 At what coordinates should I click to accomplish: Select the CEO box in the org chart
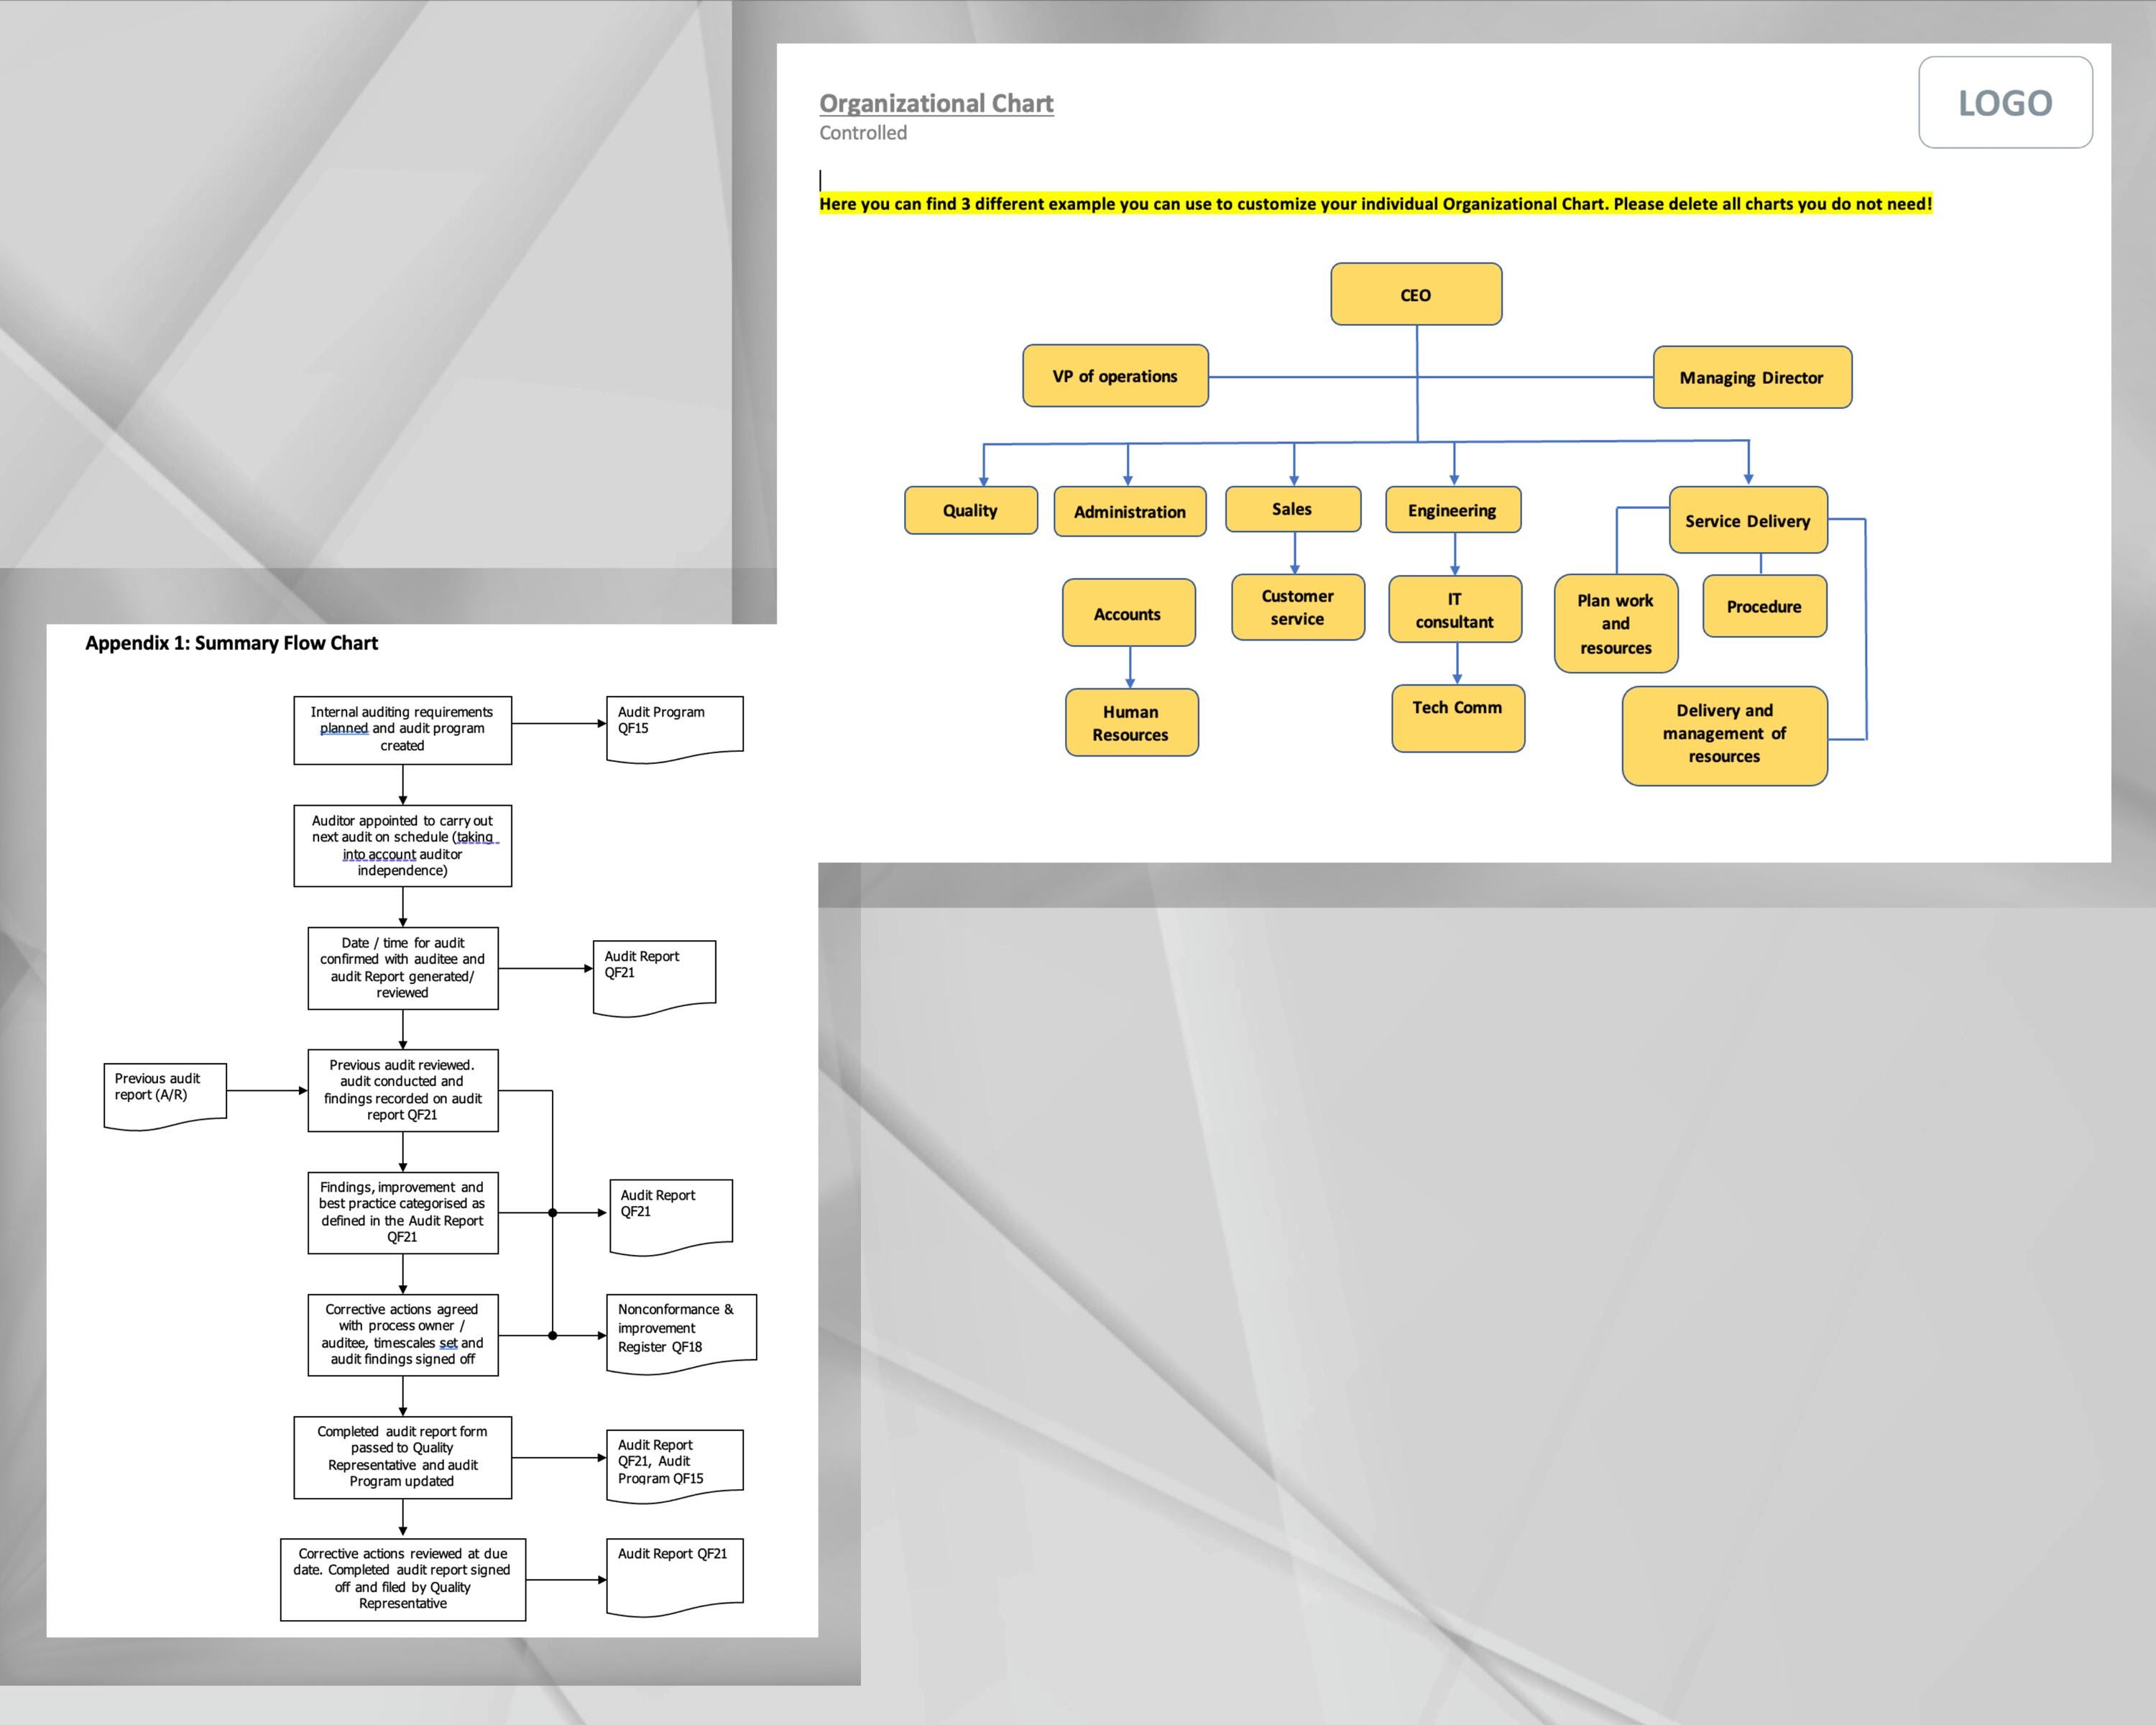pos(1417,294)
